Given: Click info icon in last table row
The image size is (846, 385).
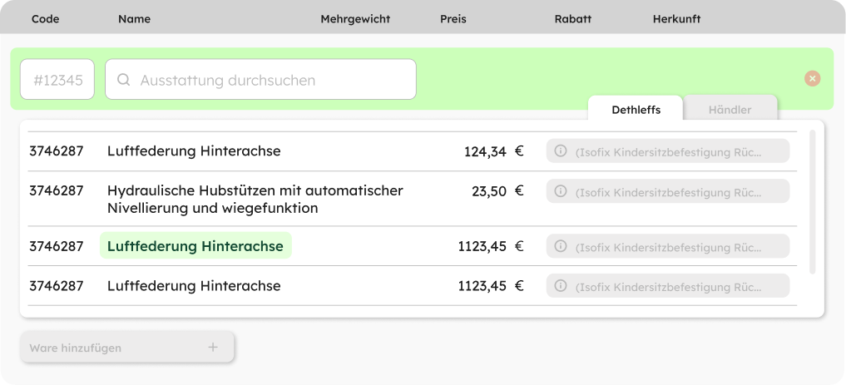Looking at the screenshot, I should [561, 286].
